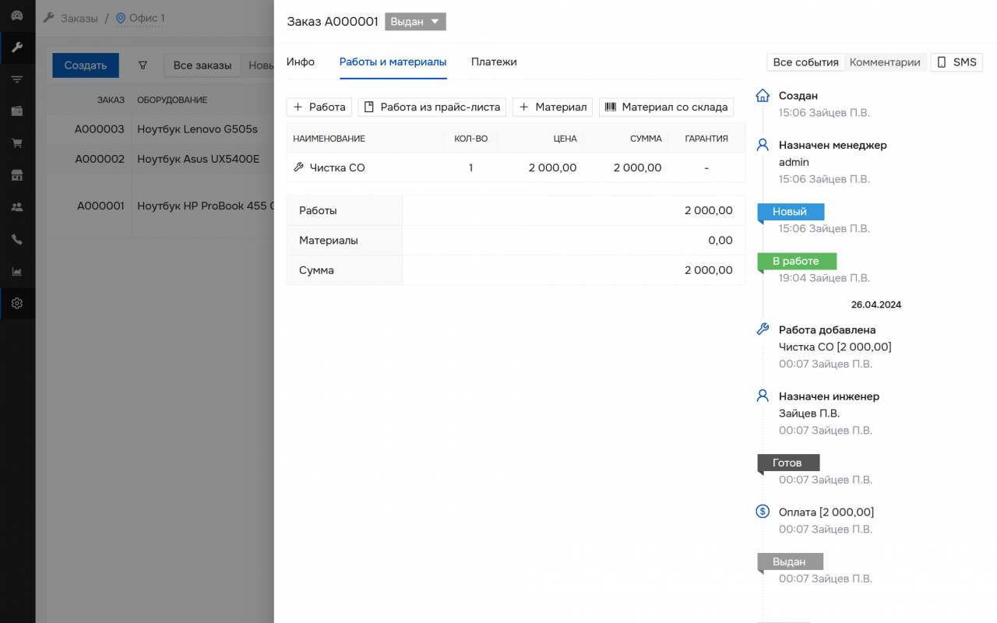Viewport: 997px width, 623px height.
Task: Open order A000001 in the orders list
Action: point(100,206)
